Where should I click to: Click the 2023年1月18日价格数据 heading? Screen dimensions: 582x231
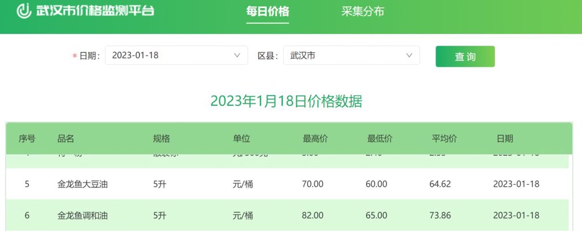pyautogui.click(x=286, y=102)
